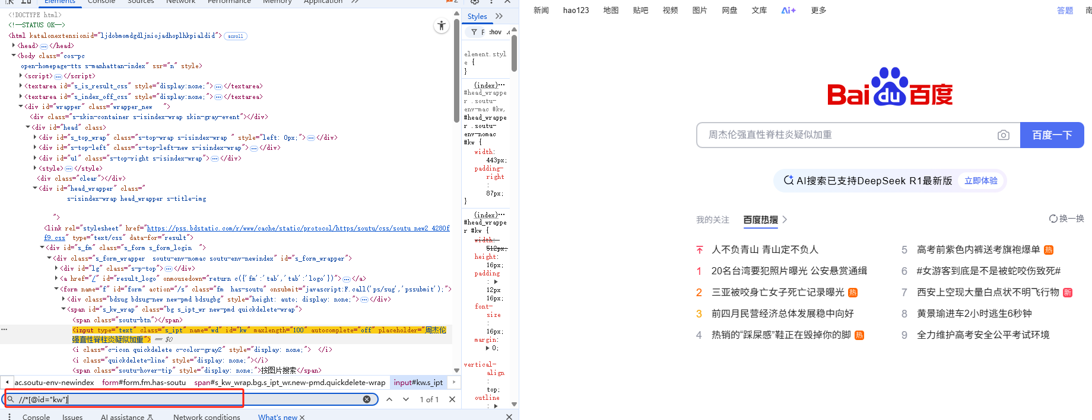Click the camera image-search icon

click(1004, 135)
